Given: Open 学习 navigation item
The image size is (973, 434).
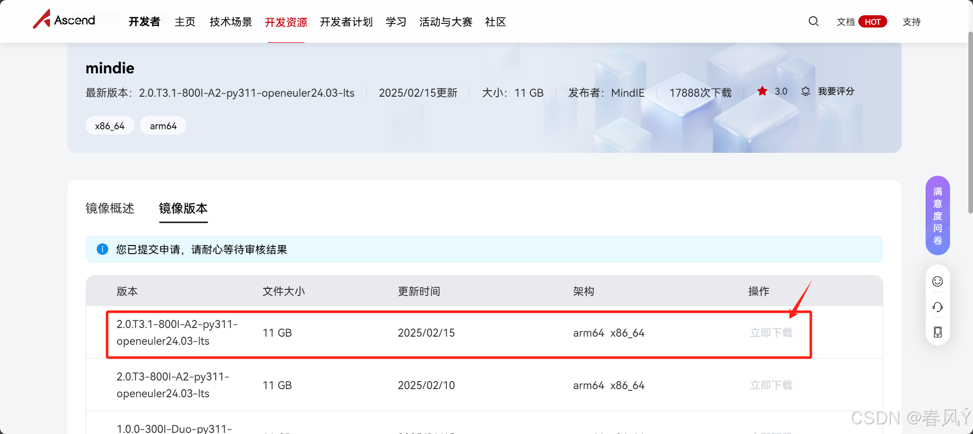Looking at the screenshot, I should tap(396, 22).
